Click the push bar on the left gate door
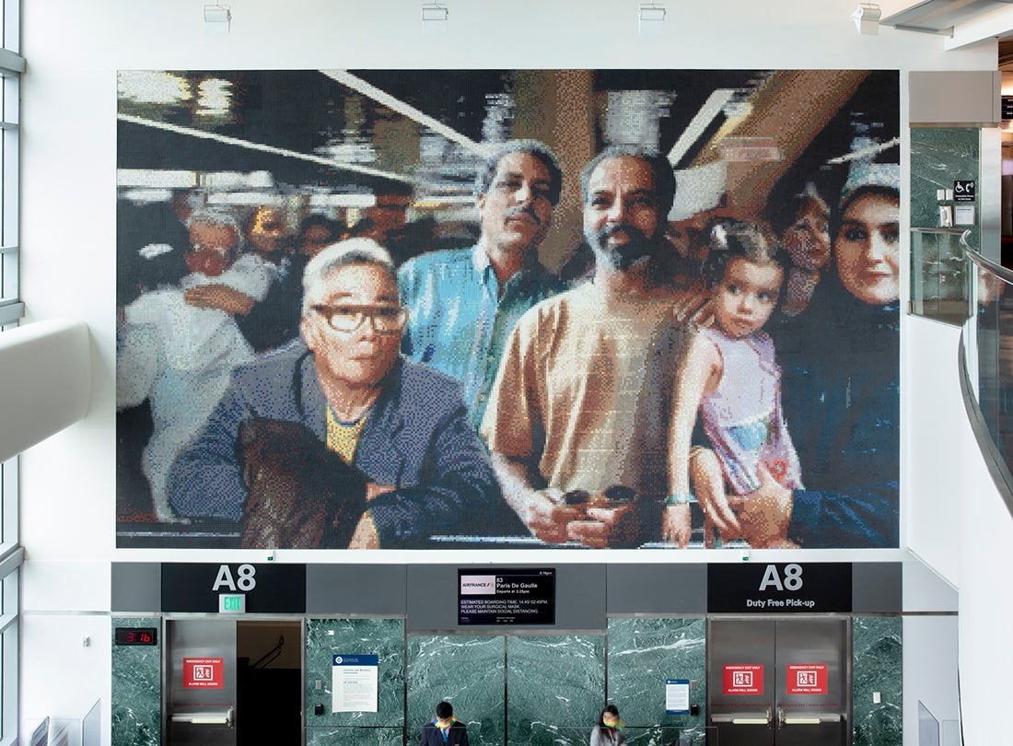Viewport: 1013px width, 746px height. (202, 717)
